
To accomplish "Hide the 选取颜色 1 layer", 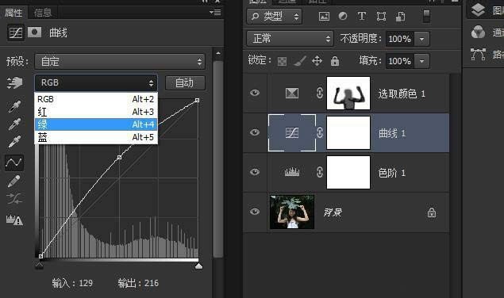I will pyautogui.click(x=255, y=93).
